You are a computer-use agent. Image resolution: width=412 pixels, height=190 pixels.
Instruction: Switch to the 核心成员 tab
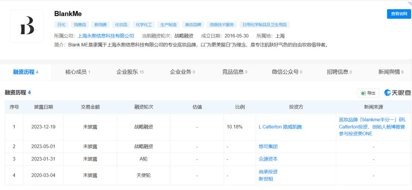(x=77, y=72)
